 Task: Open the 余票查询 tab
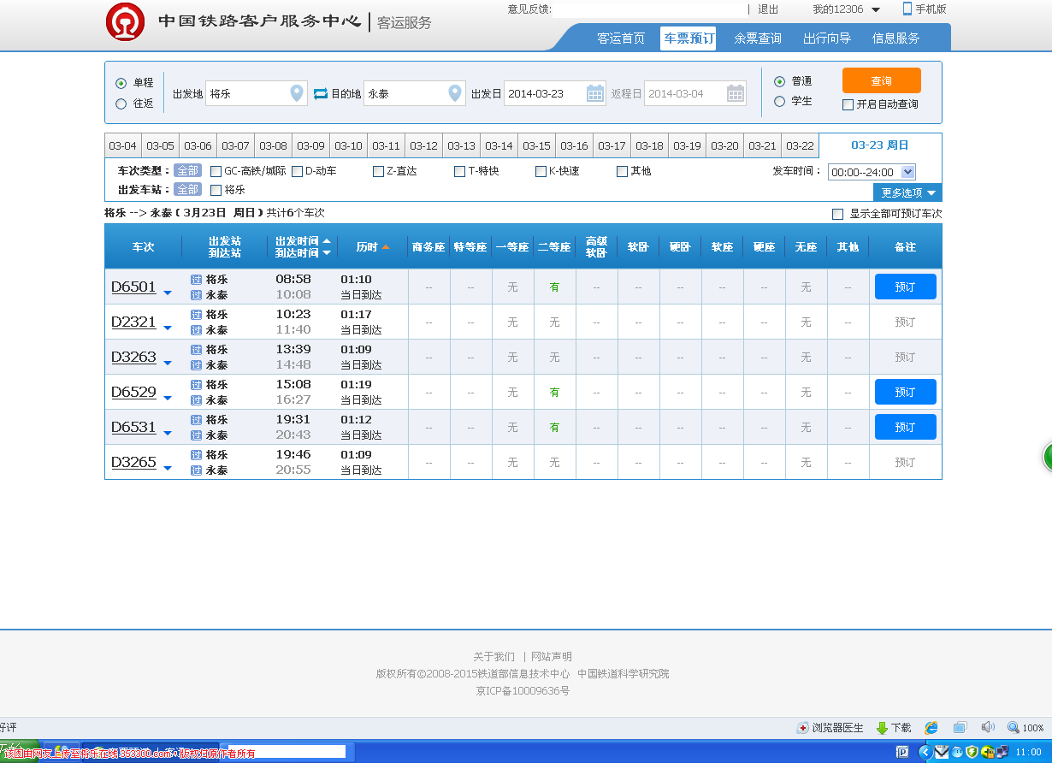click(758, 38)
